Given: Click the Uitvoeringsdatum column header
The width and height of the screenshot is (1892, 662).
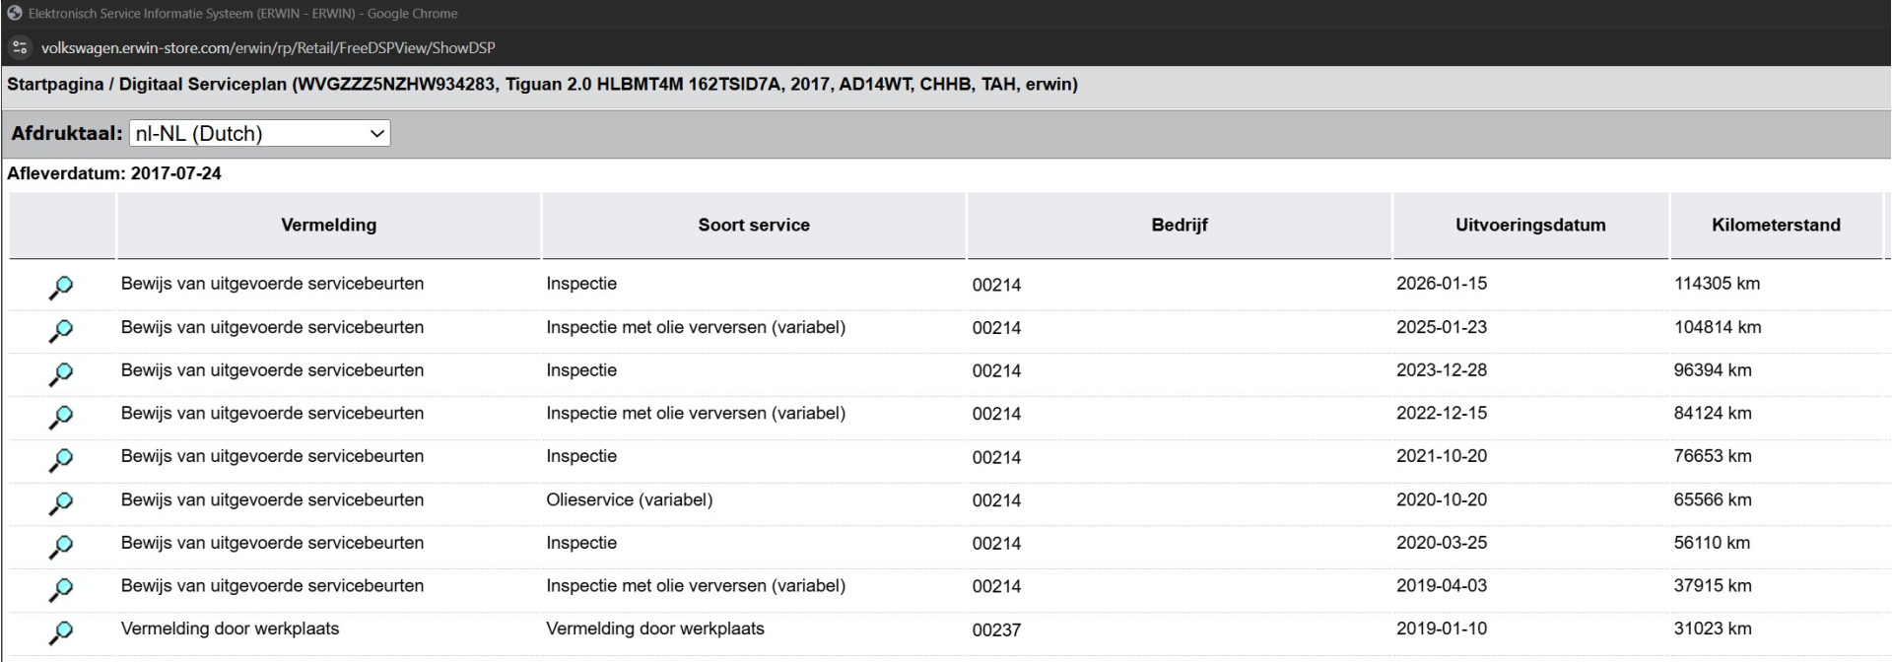Looking at the screenshot, I should pos(1529,225).
